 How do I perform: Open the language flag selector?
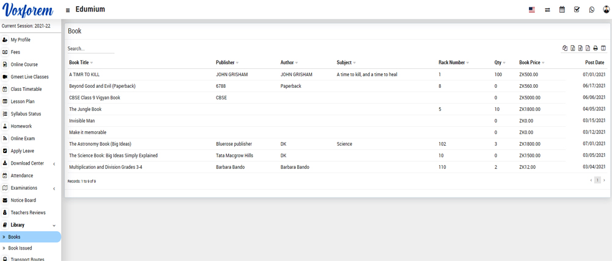532,10
